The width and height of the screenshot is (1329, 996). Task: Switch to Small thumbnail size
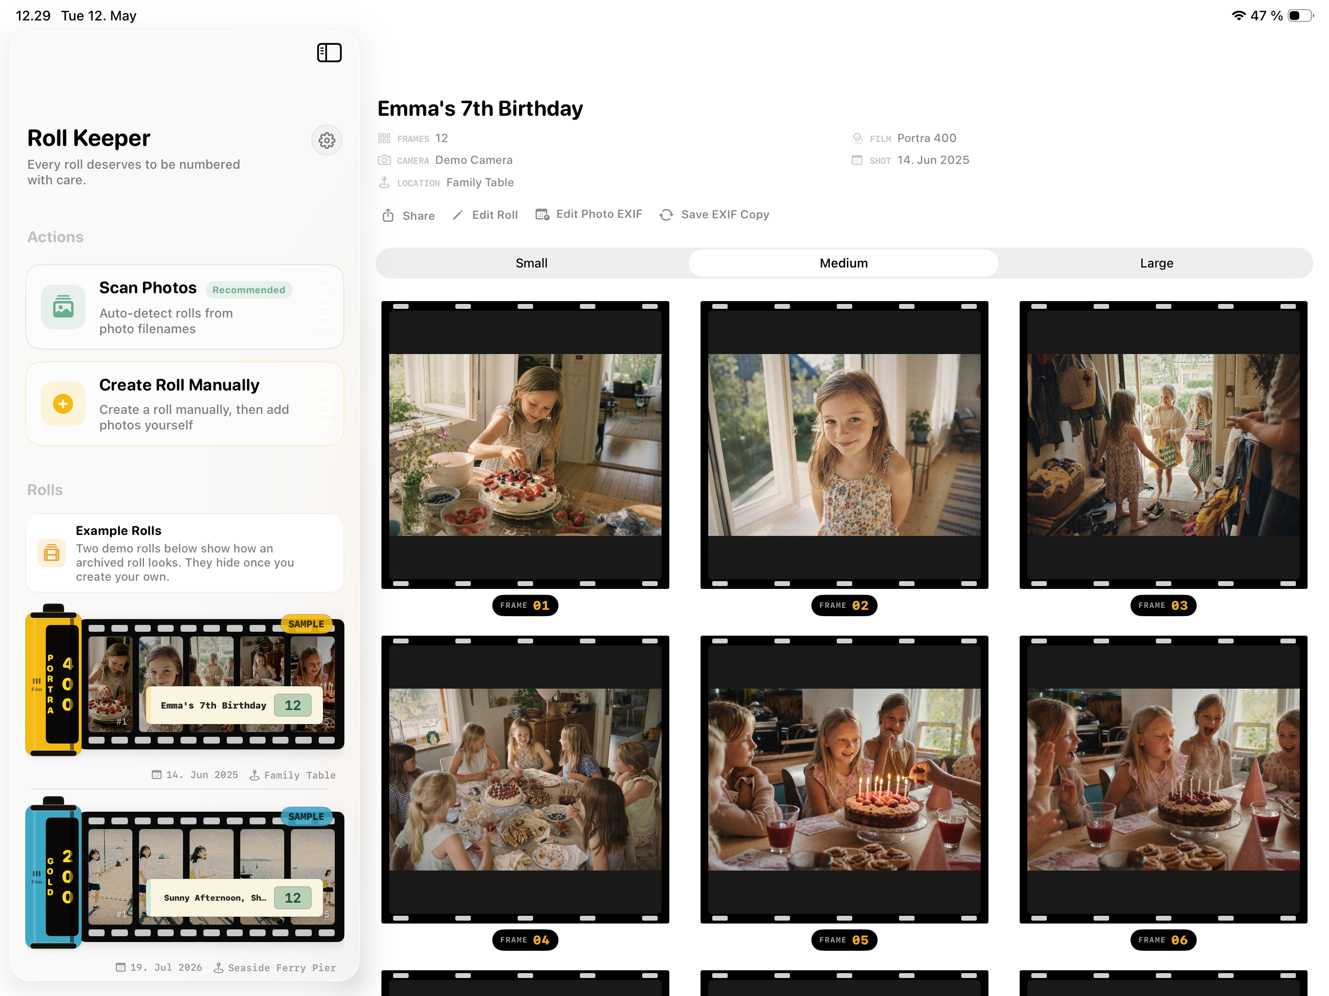click(532, 263)
